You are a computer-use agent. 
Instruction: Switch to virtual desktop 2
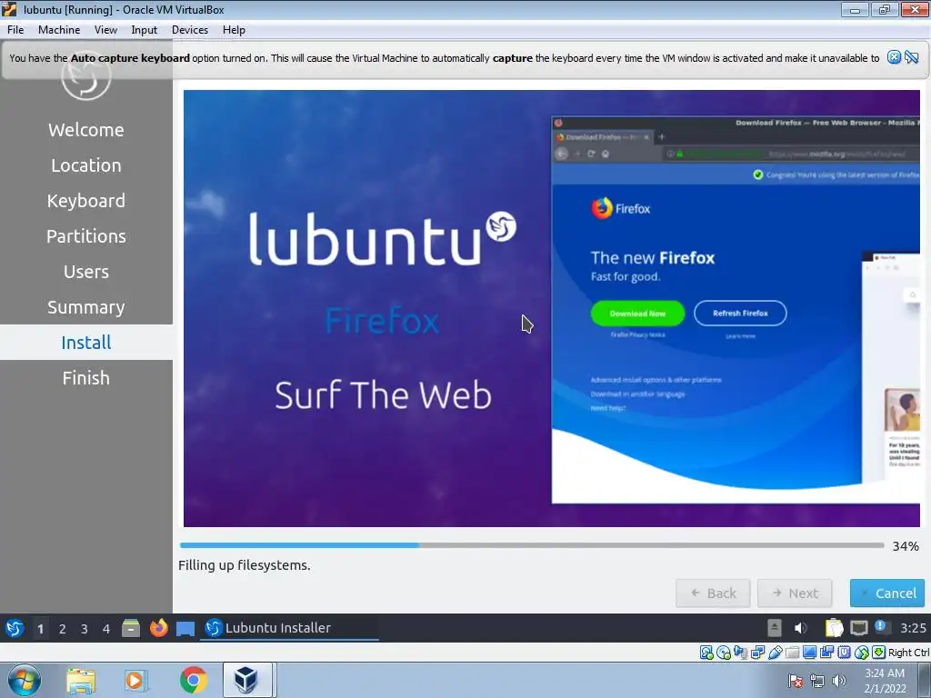pyautogui.click(x=63, y=629)
